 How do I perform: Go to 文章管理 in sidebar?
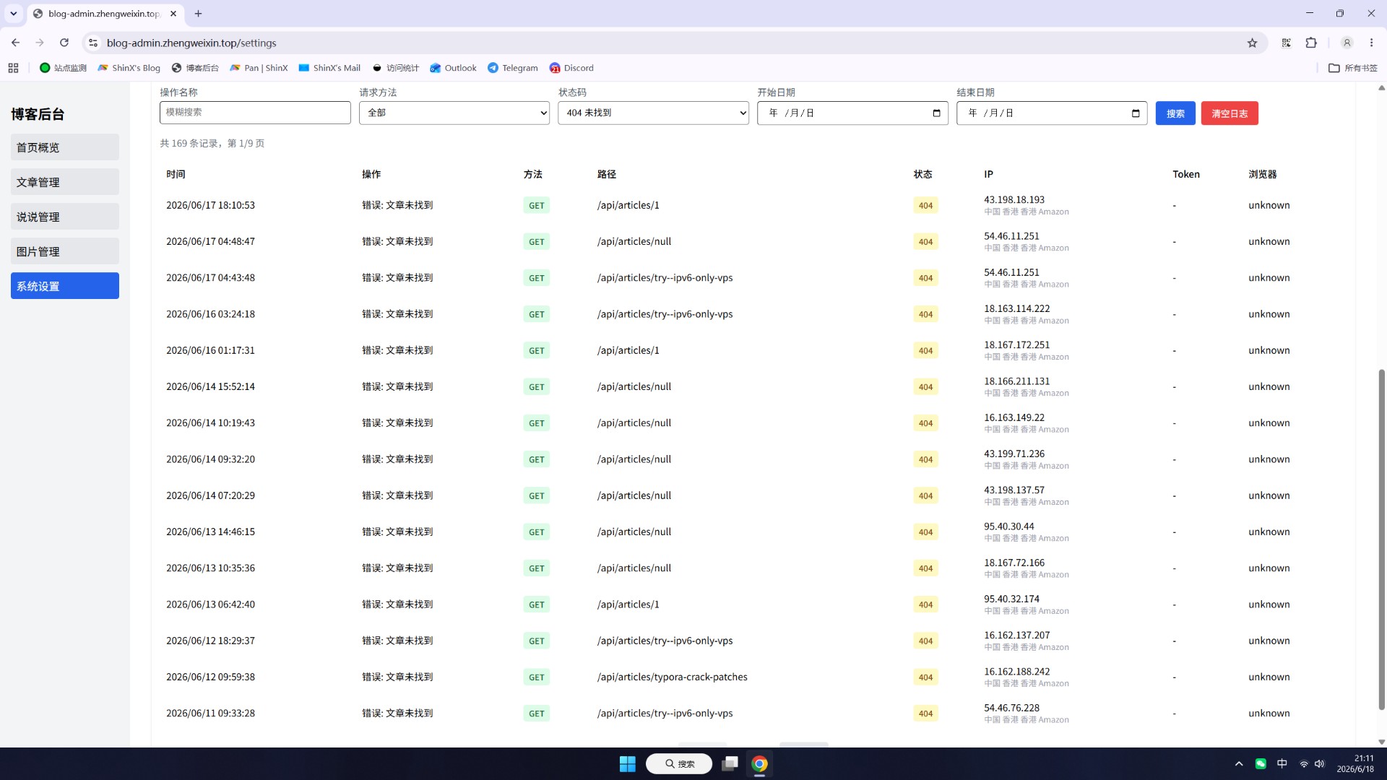65,182
